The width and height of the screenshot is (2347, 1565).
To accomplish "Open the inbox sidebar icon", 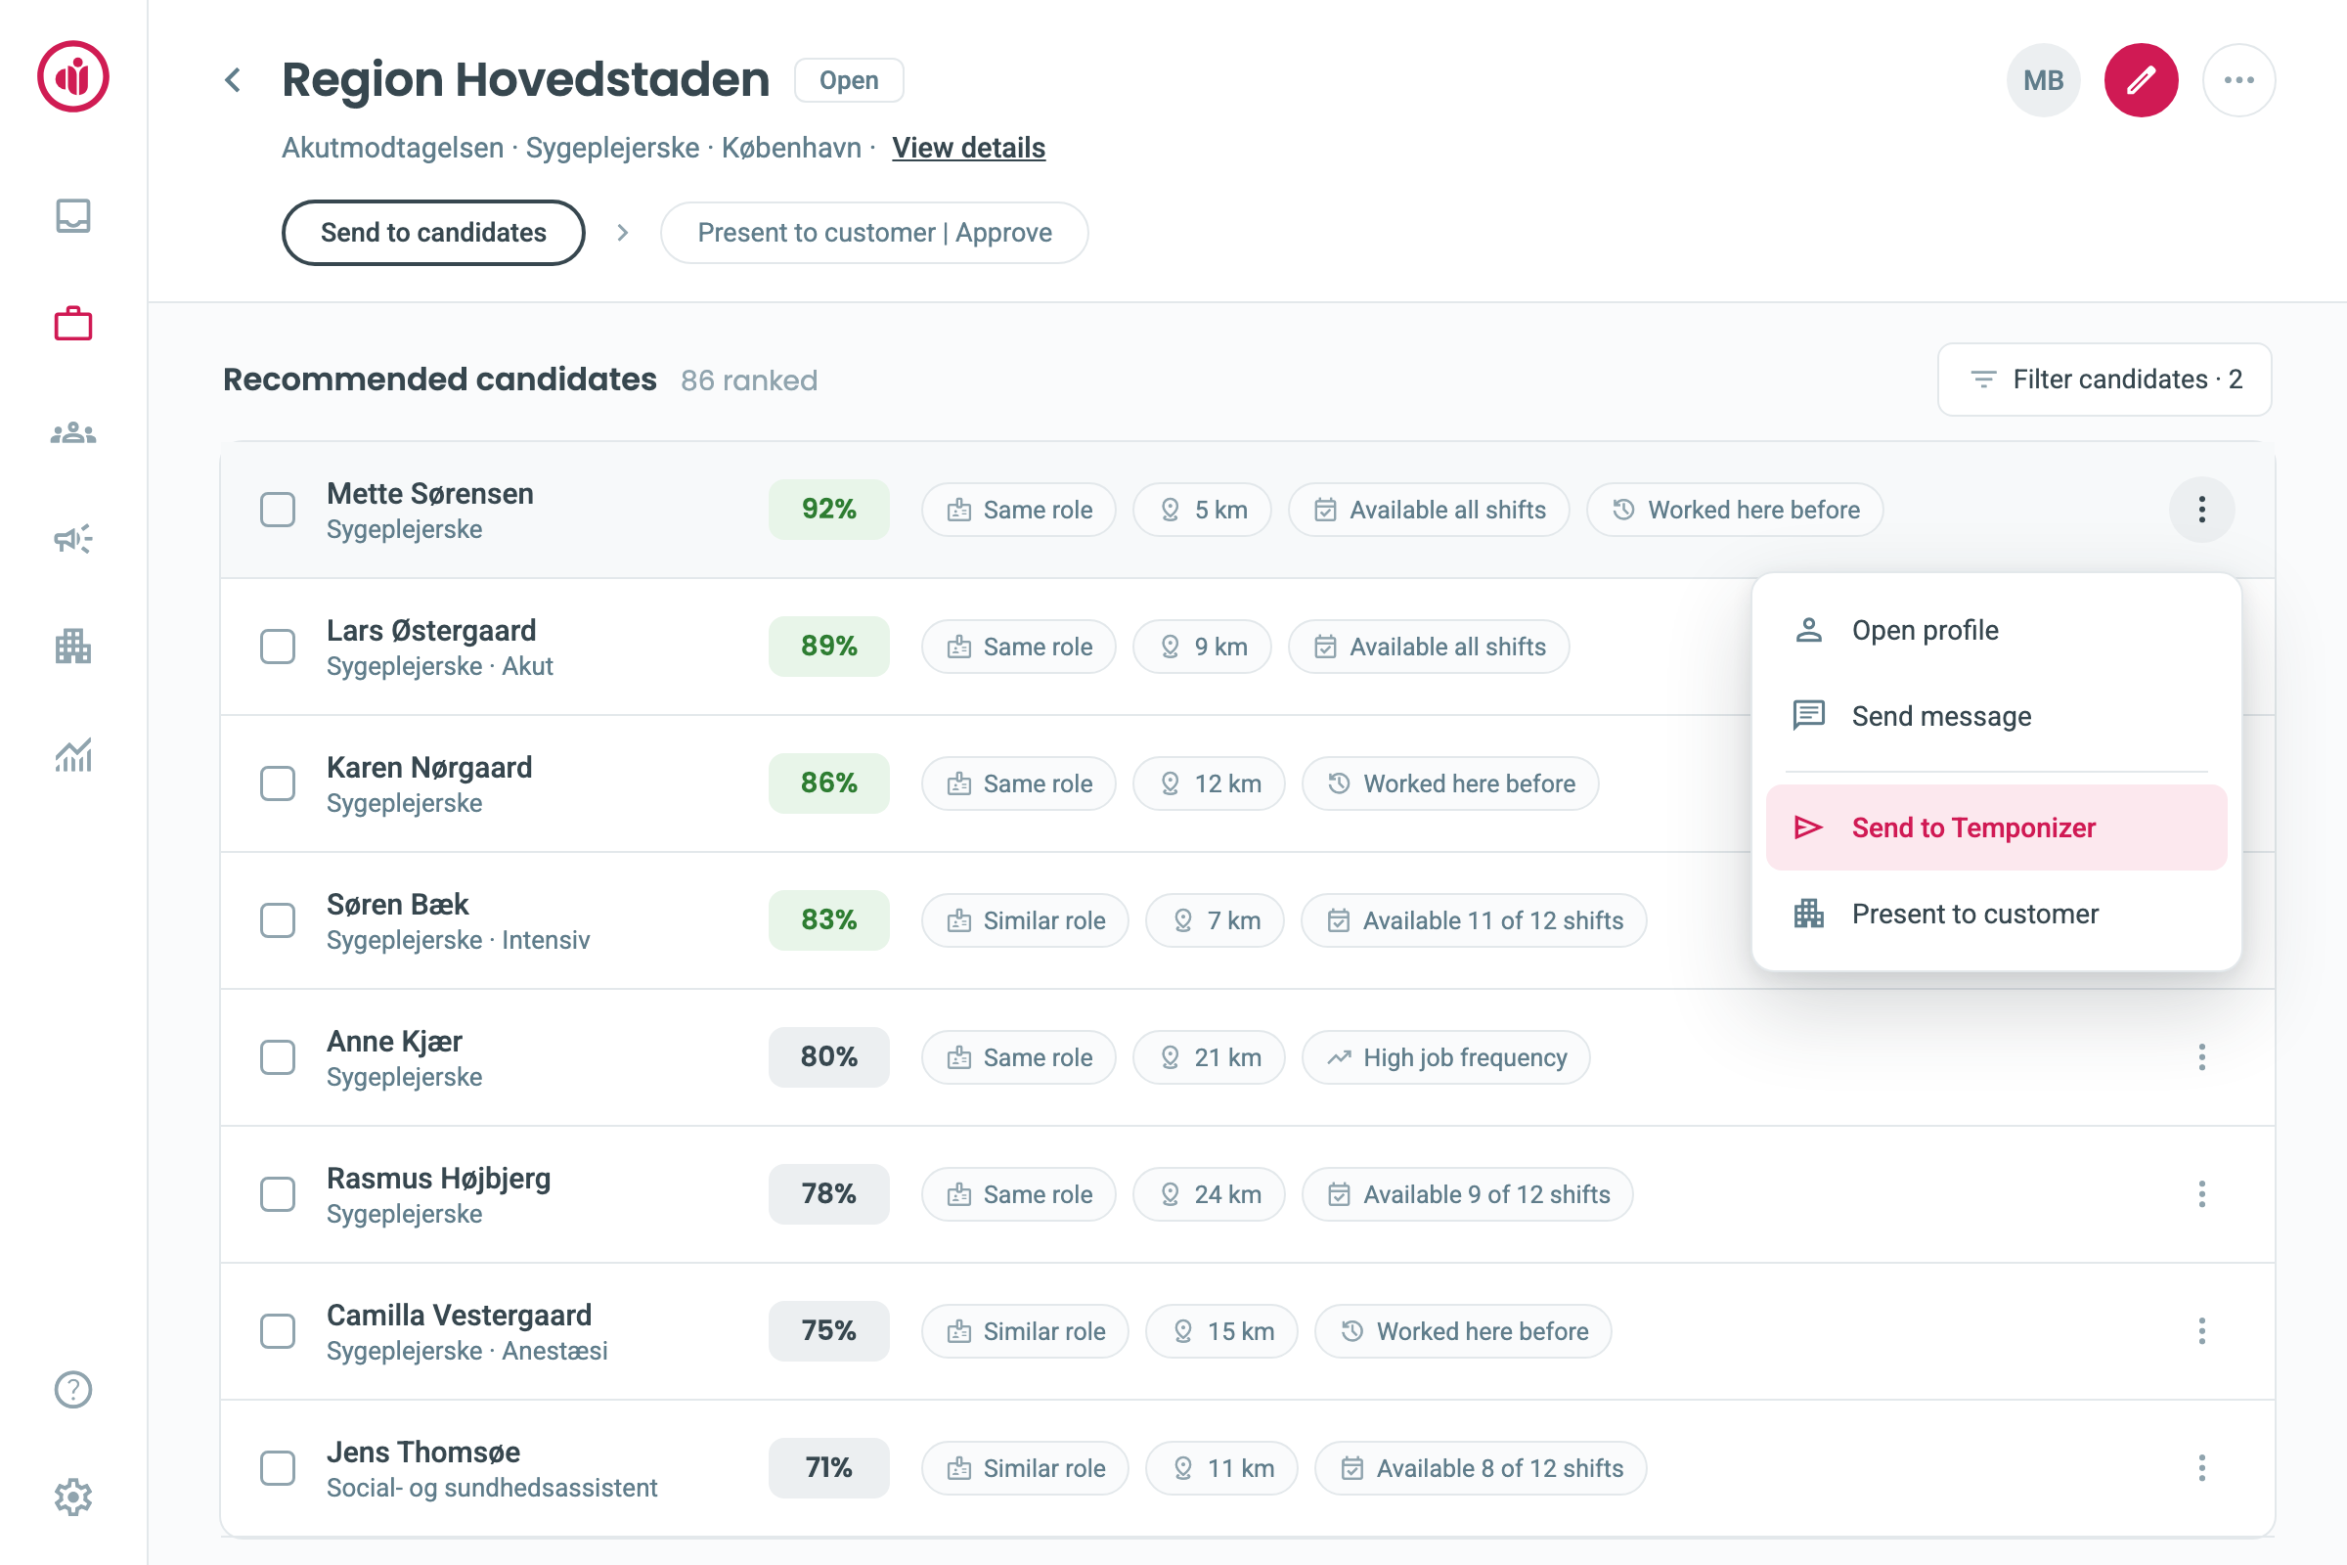I will tap(72, 215).
